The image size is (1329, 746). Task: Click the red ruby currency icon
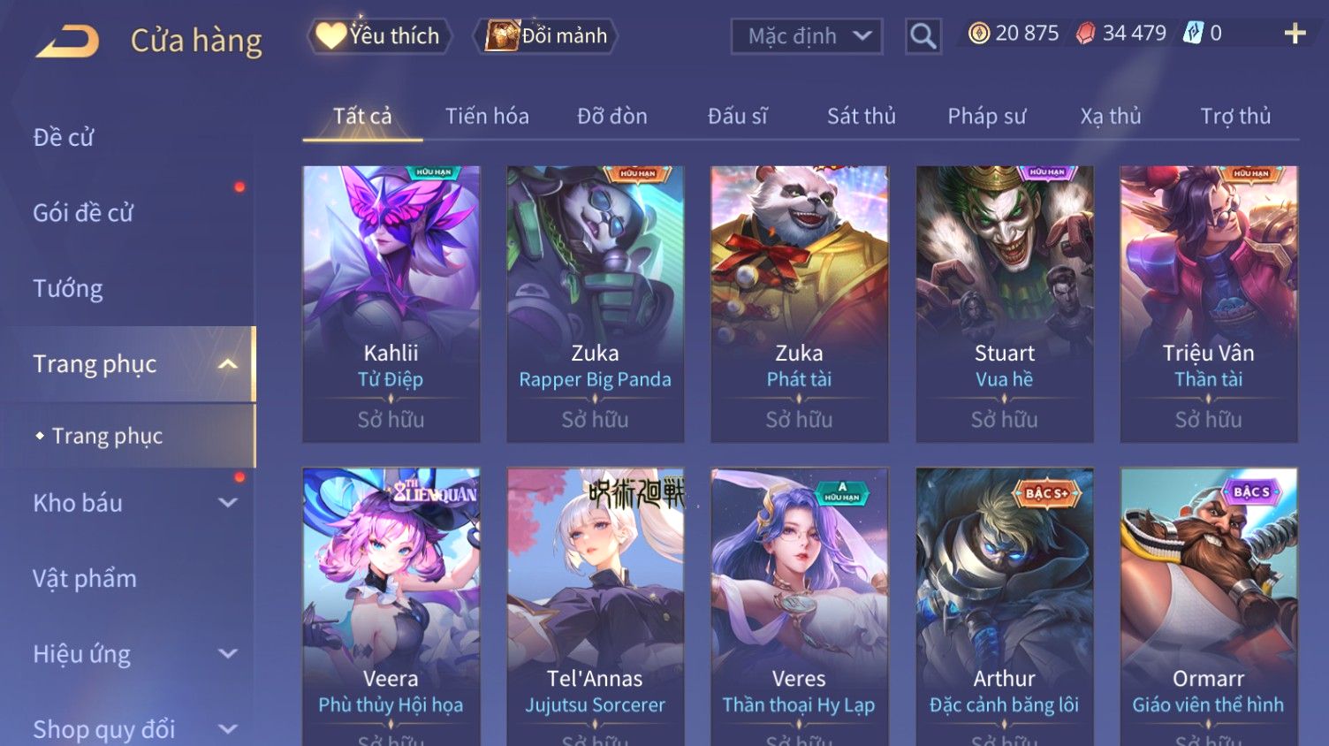coord(1085,34)
